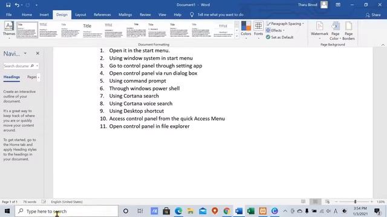
Task: Select the first style set thumbnail
Action: click(27, 30)
